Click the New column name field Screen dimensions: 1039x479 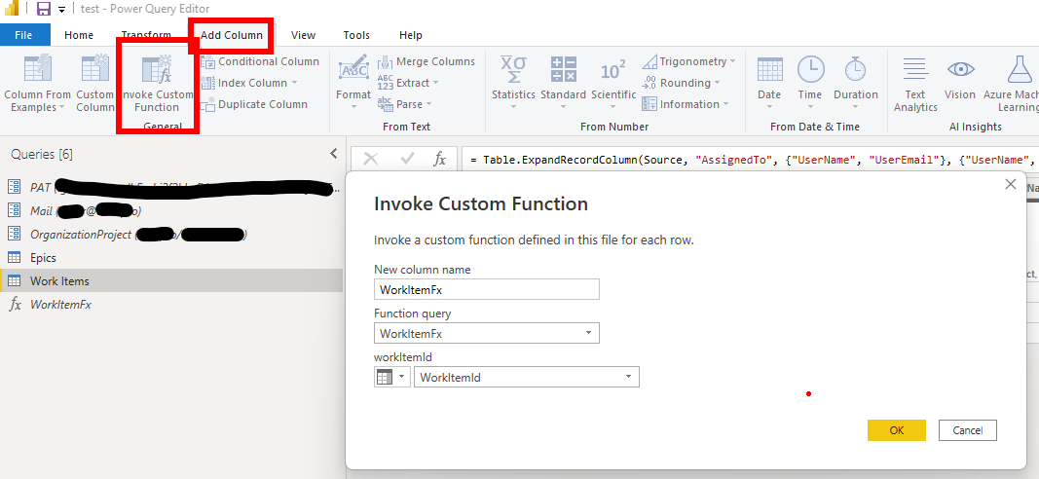(486, 289)
